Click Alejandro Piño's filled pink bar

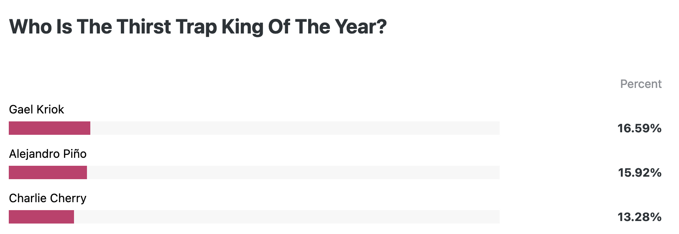coord(48,172)
